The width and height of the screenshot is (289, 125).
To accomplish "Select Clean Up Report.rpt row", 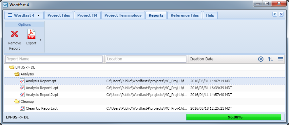I will click(x=144, y=108).
